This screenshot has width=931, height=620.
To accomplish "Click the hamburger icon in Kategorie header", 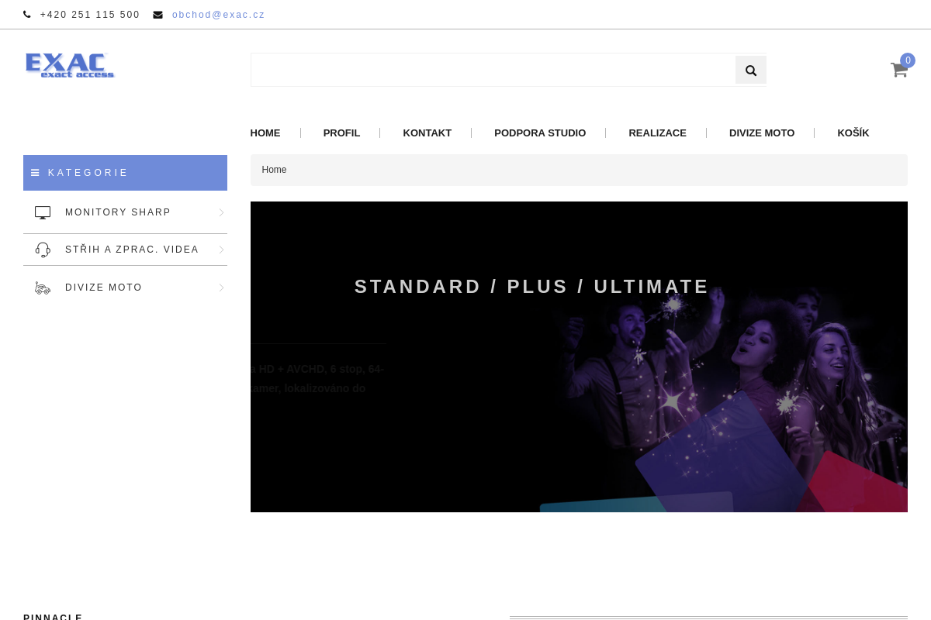I will [35, 173].
